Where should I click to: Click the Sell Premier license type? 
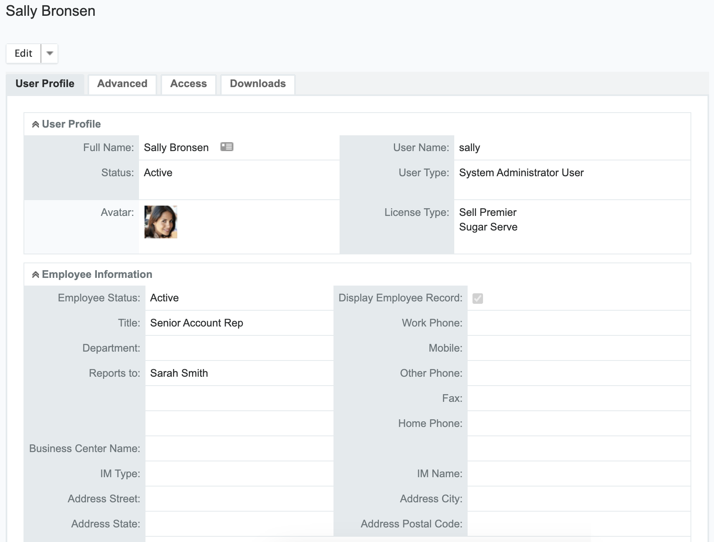point(487,212)
